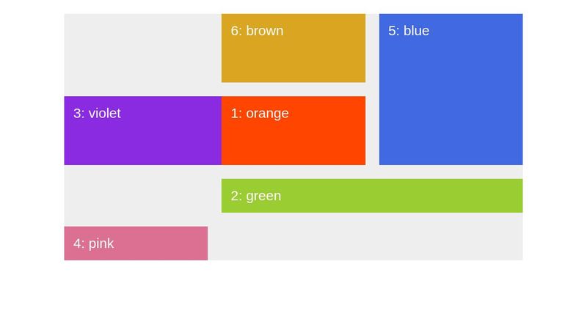Viewport: 587px width, 330px height.
Task: Click the "6: brown" text label
Action: 257,31
